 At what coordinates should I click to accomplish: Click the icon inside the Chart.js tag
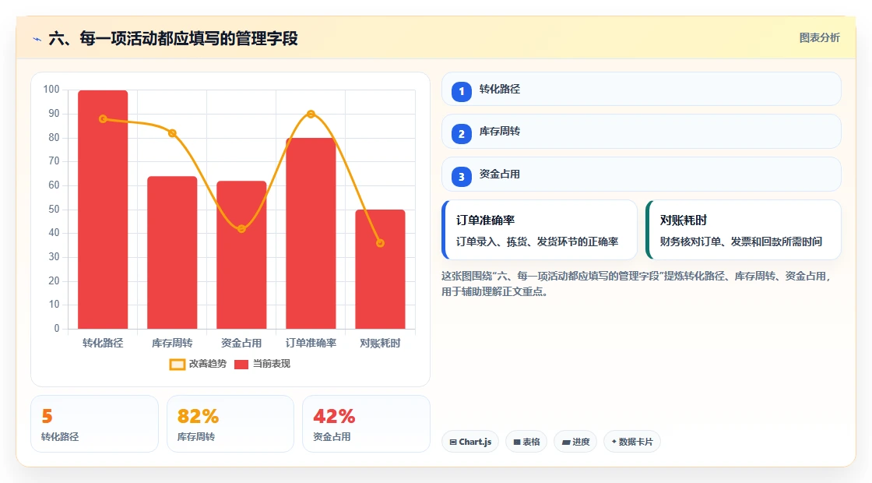453,442
